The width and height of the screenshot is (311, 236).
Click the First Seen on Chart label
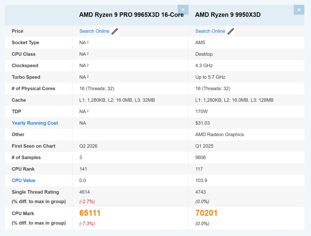[x=33, y=146]
